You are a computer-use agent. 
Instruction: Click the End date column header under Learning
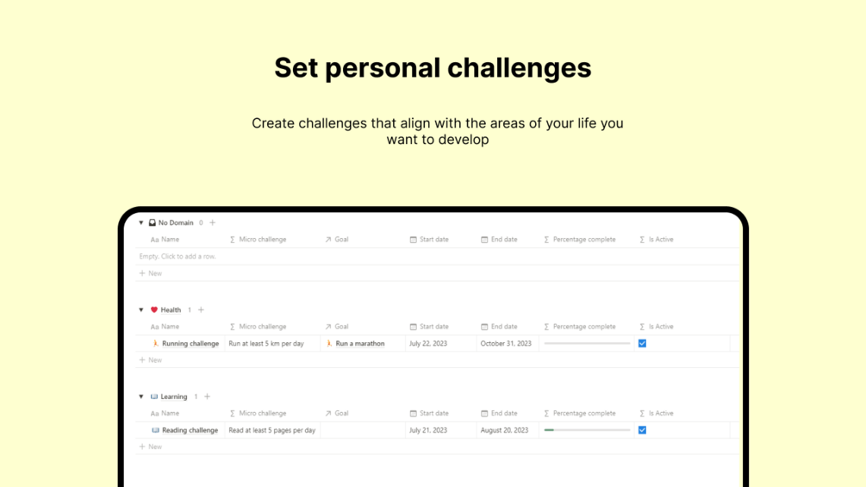(x=503, y=413)
